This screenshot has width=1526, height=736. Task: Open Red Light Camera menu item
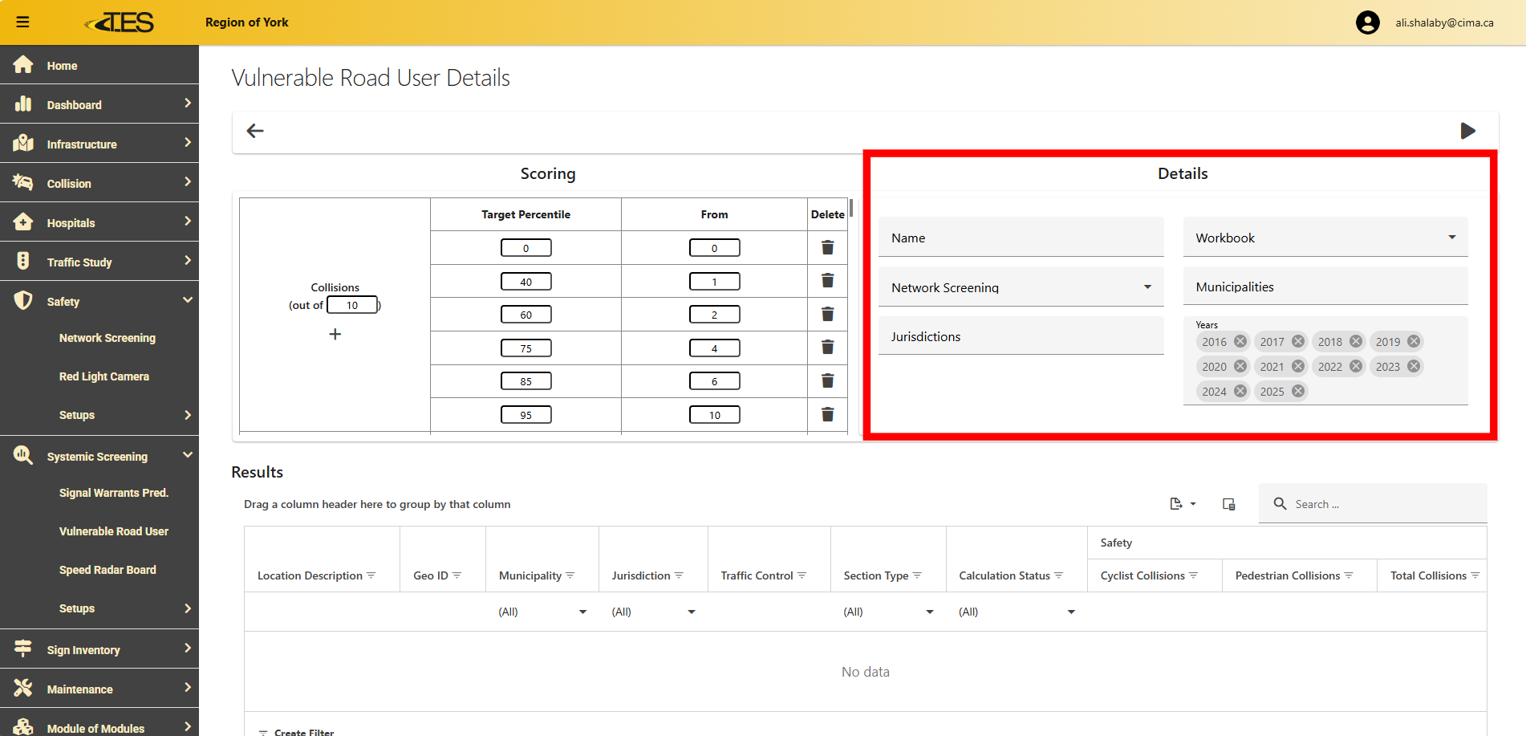tap(104, 376)
